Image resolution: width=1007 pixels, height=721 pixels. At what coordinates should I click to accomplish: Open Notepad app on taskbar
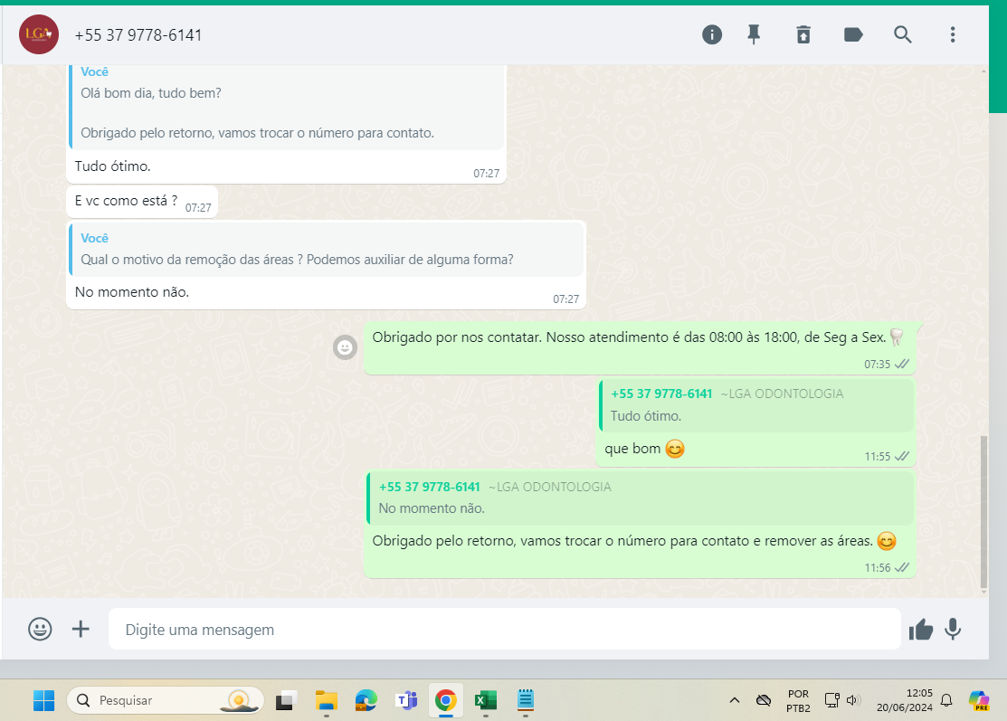pyautogui.click(x=526, y=700)
